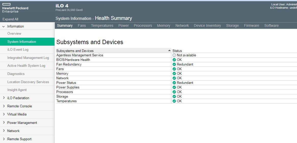The height and width of the screenshot is (143, 297).
Task: Open the Software tab
Action: point(272,25)
